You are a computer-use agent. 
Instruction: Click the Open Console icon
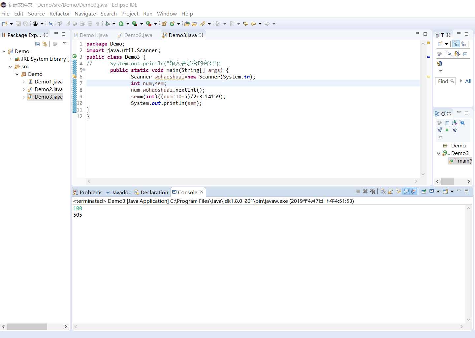[445, 191]
